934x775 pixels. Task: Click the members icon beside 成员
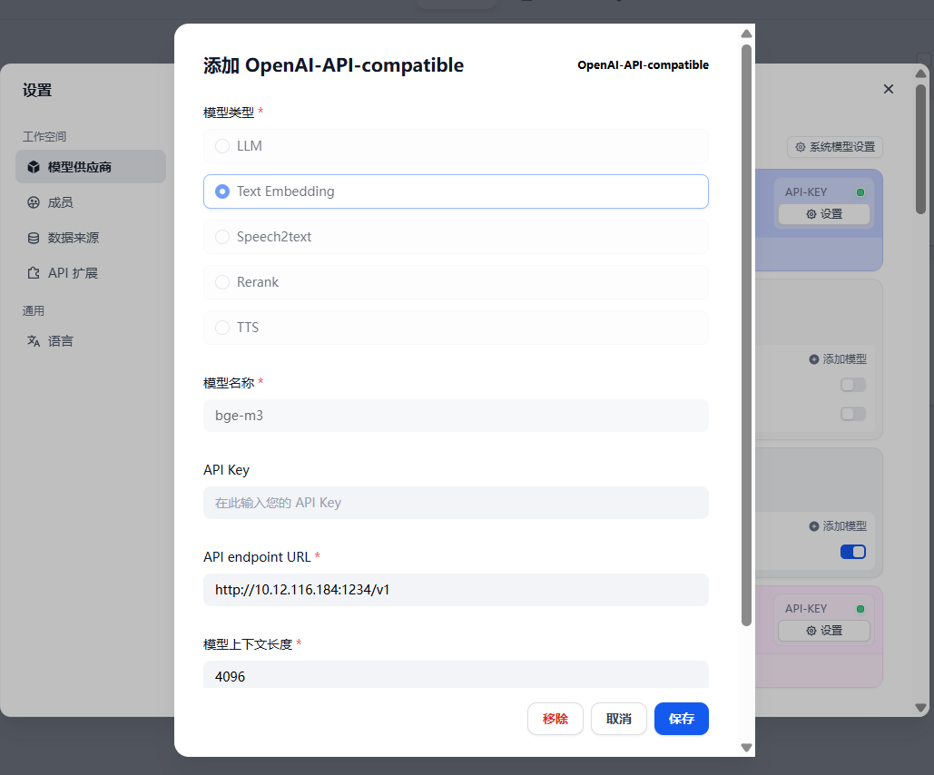(x=34, y=202)
